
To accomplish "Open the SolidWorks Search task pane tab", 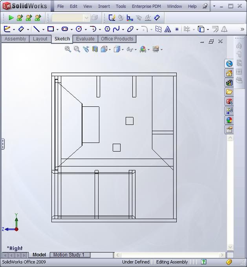I will [229, 101].
